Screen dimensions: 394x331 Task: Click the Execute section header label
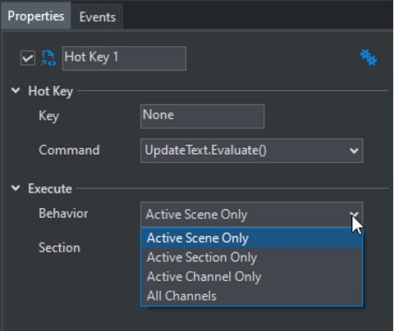coord(50,188)
